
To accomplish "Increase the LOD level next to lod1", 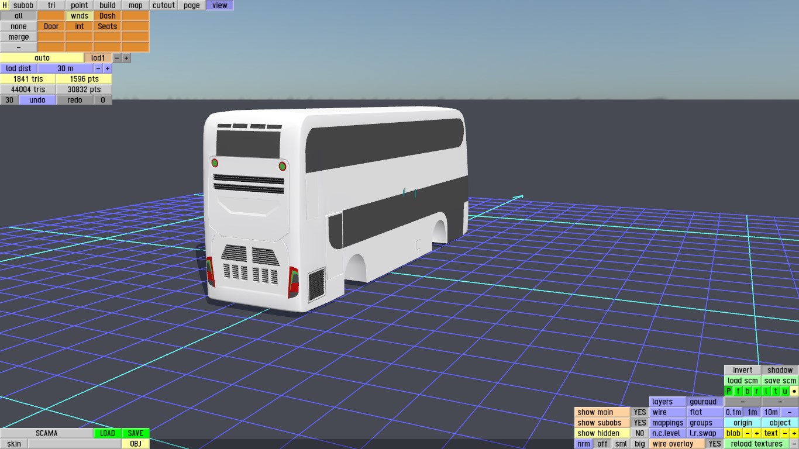I will pos(126,58).
